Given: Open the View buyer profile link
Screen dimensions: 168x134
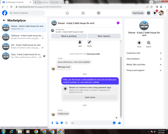Looking at the screenshot, I should pos(93,54).
